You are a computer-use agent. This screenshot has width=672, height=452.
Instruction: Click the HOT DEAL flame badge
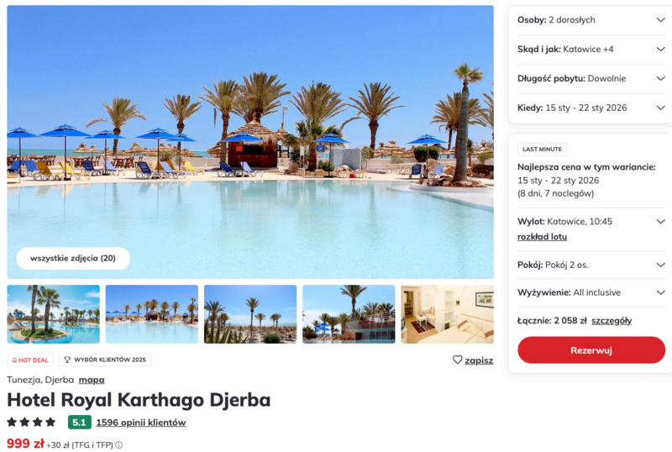coord(30,360)
